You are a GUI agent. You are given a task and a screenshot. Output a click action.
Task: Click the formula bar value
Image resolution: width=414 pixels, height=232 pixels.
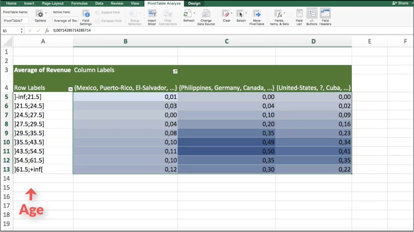click(x=72, y=31)
